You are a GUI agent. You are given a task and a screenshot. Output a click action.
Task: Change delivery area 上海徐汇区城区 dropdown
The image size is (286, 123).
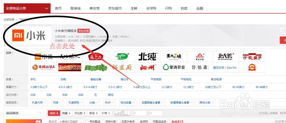[70, 121]
